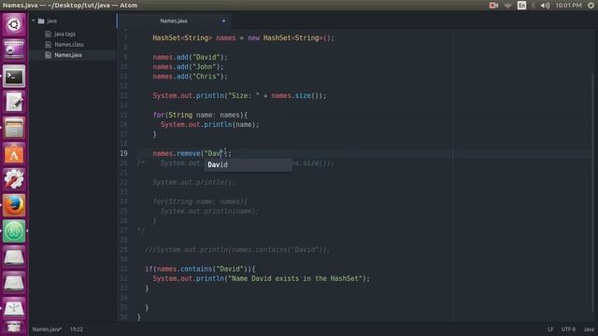Switch to the Names.java tab
This screenshot has height=336, width=598.
click(x=174, y=21)
